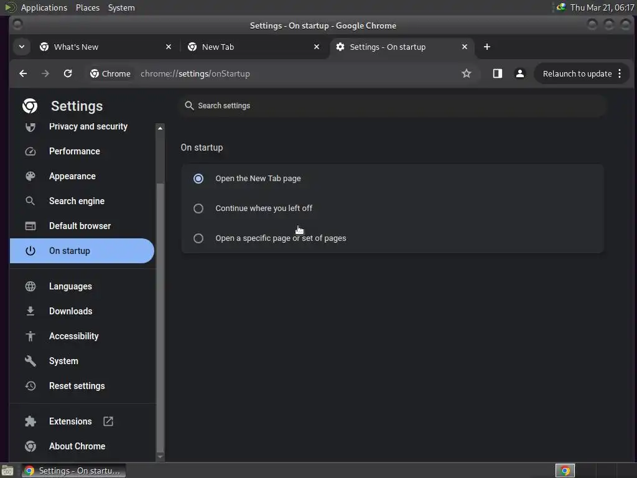This screenshot has width=637, height=478.
Task: Bookmark this tab with the star icon
Action: point(467,73)
